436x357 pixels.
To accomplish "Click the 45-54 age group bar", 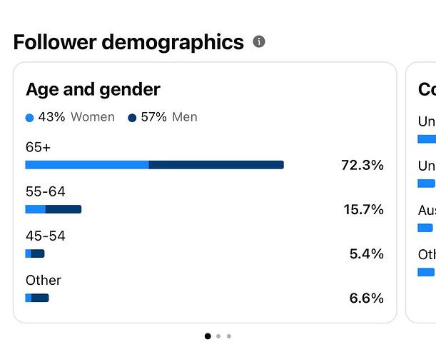I will pyautogui.click(x=35, y=253).
